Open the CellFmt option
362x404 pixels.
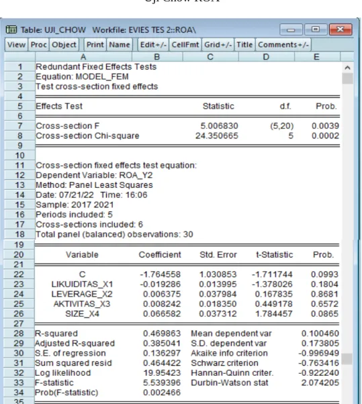185,45
